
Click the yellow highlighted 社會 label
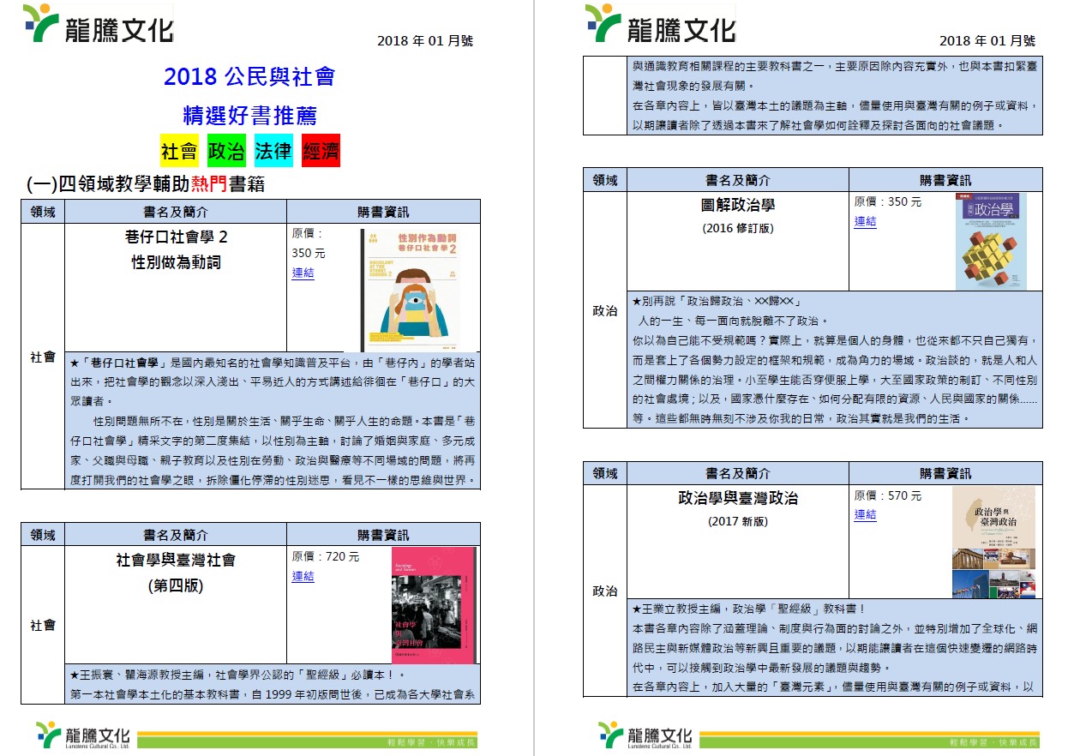179,151
